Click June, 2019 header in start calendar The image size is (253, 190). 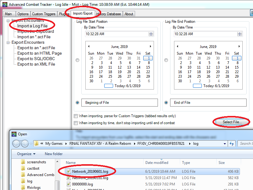coord(119,47)
